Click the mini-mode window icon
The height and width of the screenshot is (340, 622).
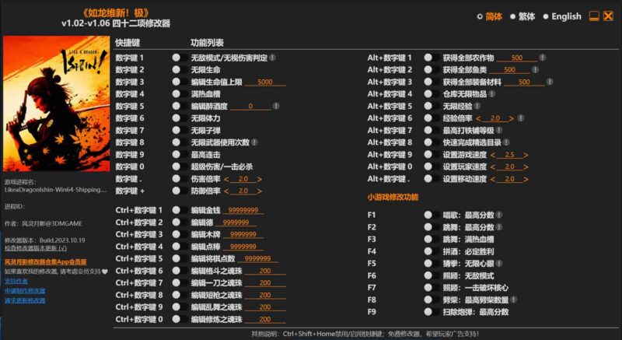click(594, 16)
